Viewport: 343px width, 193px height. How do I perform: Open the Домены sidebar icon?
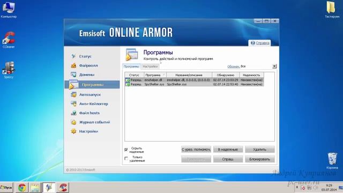click(74, 75)
